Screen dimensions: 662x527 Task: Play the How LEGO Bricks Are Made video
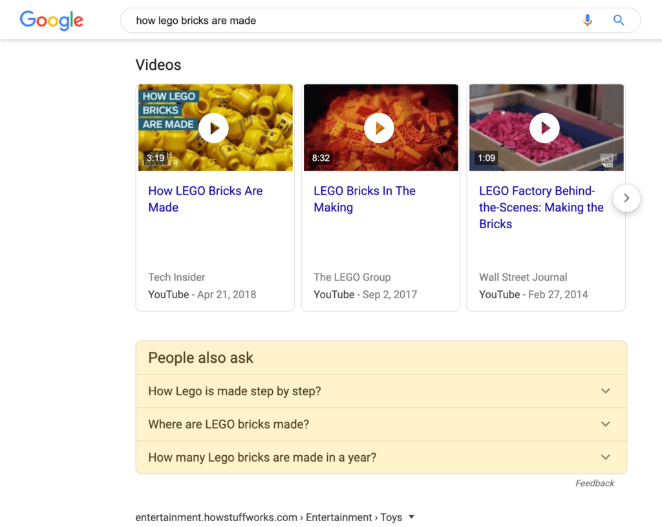click(214, 128)
